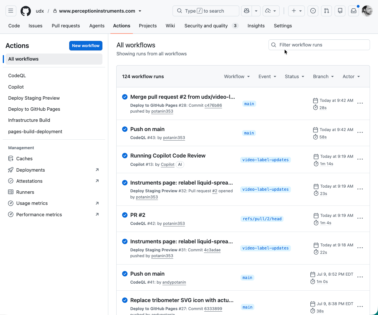Open the Replace tribometer SVG icon run
The height and width of the screenshot is (315, 378).
click(182, 300)
